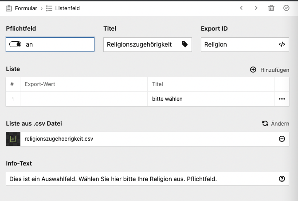Open Formular in the breadcrumb
298x201 pixels.
(26, 8)
